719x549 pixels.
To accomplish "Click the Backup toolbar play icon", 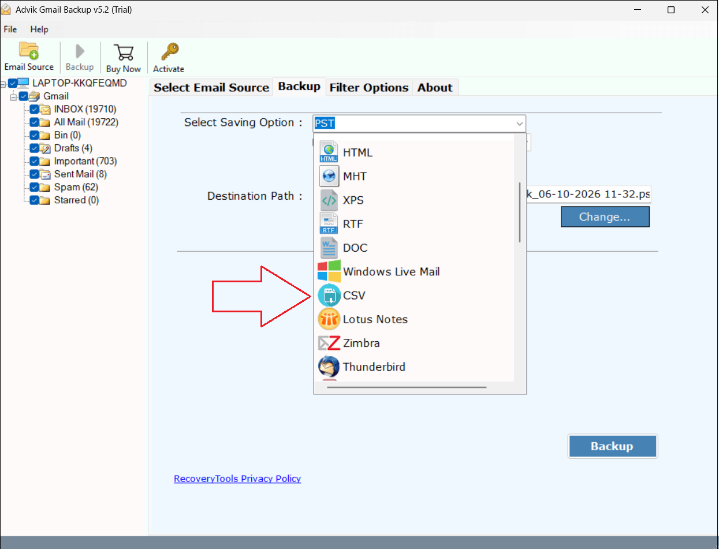I will pyautogui.click(x=80, y=51).
